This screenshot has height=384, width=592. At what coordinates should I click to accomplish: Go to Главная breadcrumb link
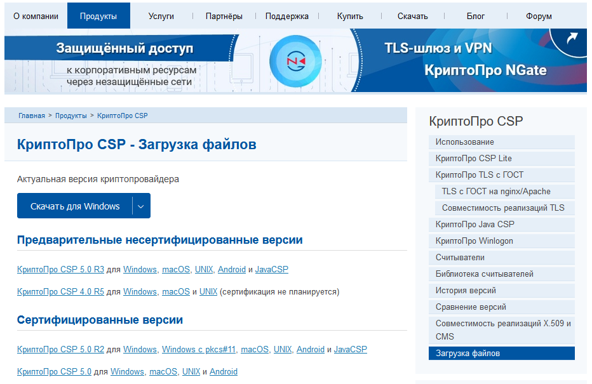tap(32, 116)
